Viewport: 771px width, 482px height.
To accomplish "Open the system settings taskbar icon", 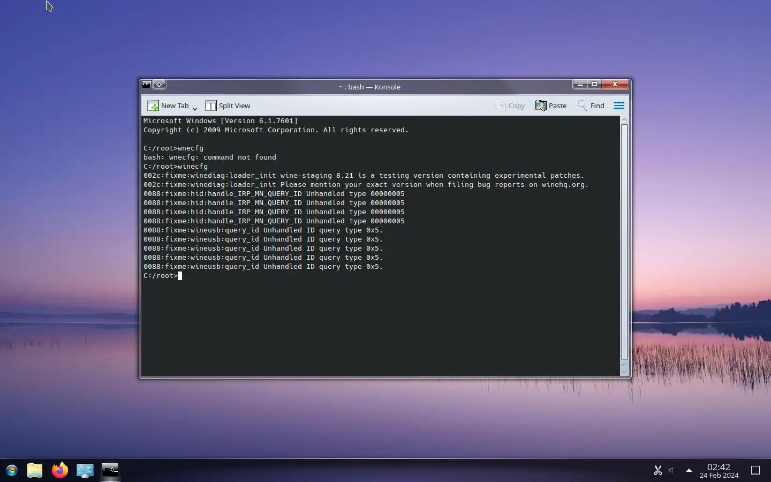I will pos(85,470).
